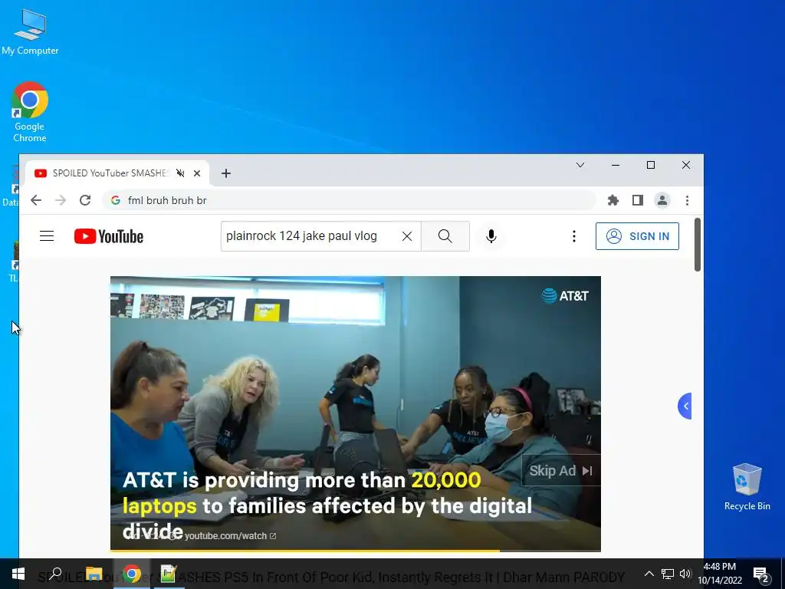This screenshot has width=785, height=589.
Task: Open File Explorer from taskbar
Action: pyautogui.click(x=94, y=574)
